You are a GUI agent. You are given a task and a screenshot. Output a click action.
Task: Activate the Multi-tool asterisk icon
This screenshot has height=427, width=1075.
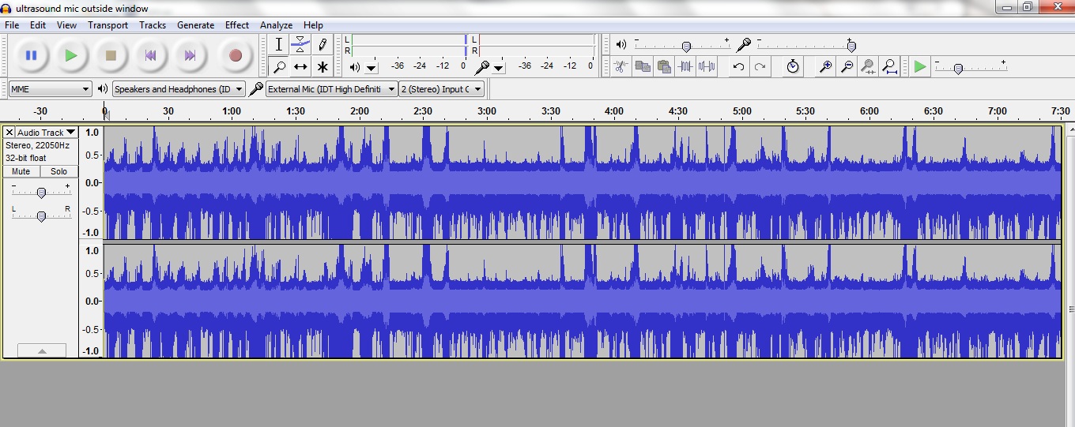click(x=322, y=67)
